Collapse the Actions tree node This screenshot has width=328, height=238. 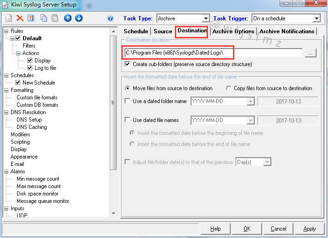coord(18,54)
